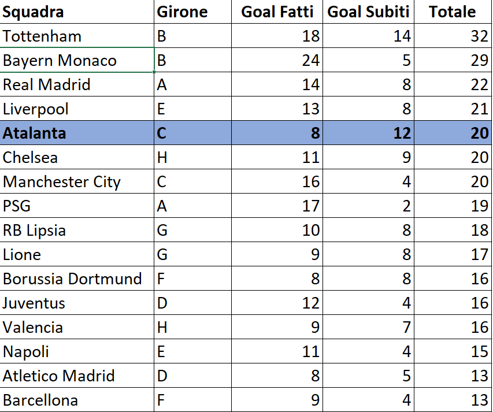Click Liverpool's Girone cell
The width and height of the screenshot is (493, 412).
pyautogui.click(x=192, y=109)
